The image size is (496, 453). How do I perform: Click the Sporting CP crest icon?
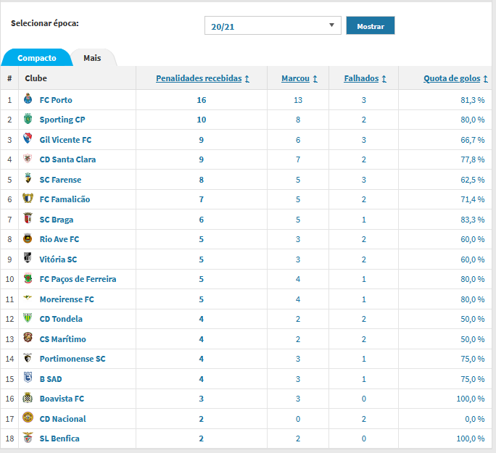click(28, 119)
